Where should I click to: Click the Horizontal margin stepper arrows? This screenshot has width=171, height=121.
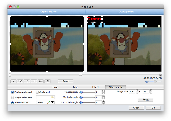coord(103,102)
